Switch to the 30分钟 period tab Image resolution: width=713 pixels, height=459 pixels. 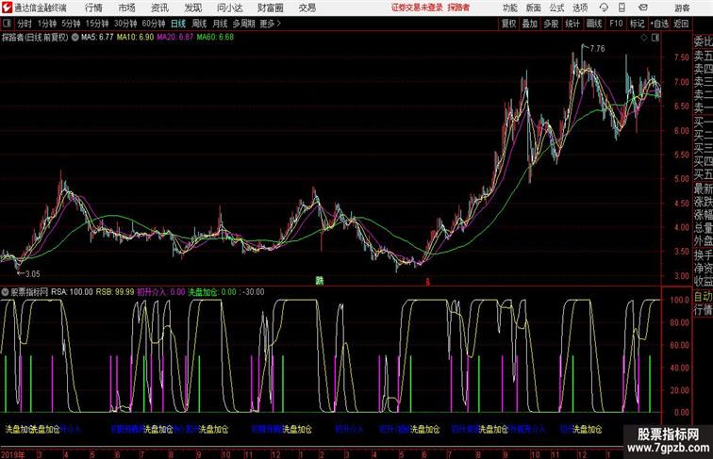[x=125, y=24]
